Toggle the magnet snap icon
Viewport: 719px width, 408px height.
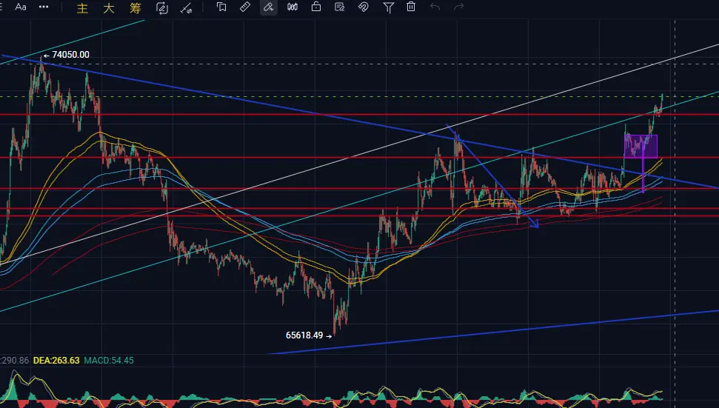(x=364, y=7)
